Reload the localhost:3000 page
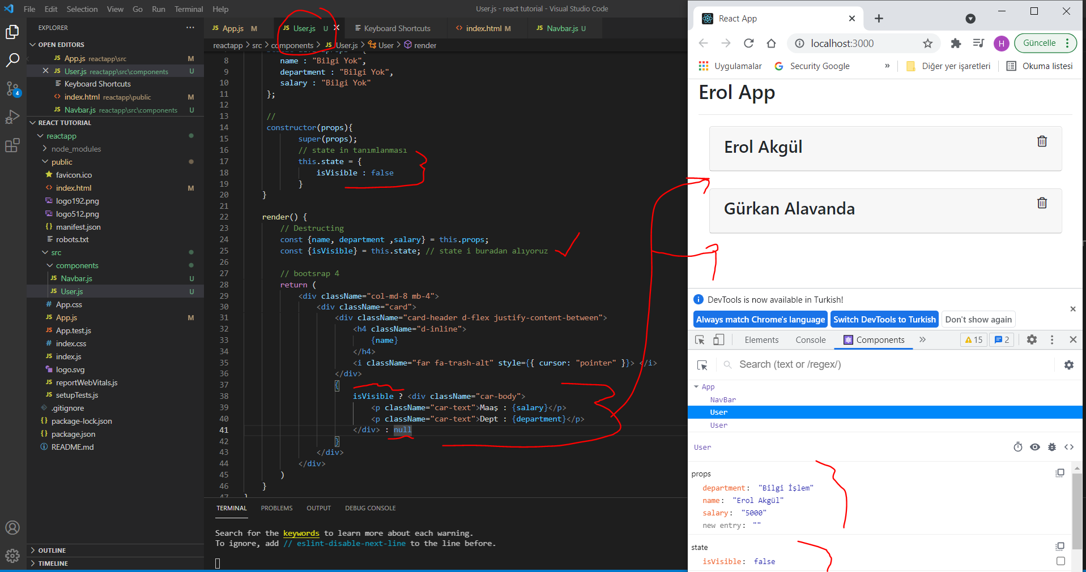 [748, 44]
